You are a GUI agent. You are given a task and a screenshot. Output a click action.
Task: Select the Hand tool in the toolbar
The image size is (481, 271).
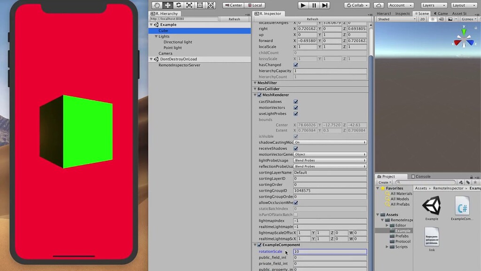(157, 5)
